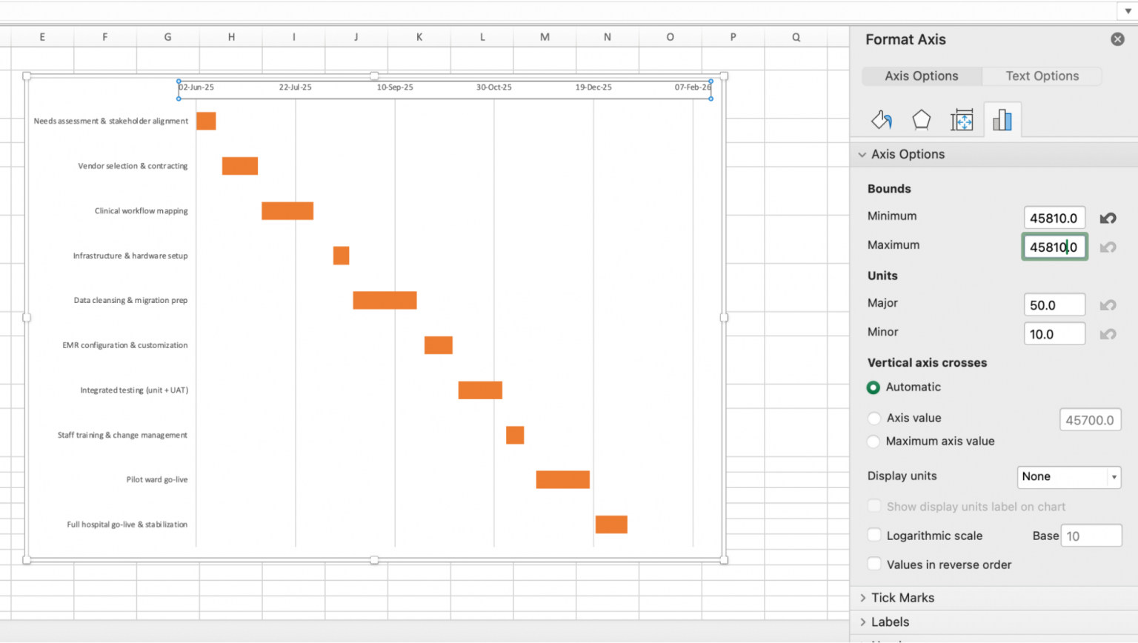Select the Pilot ward go-live bar
Screen dimensions: 1138x643
click(563, 479)
